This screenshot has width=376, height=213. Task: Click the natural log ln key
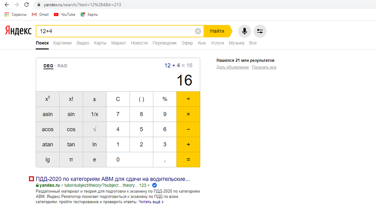95,144
